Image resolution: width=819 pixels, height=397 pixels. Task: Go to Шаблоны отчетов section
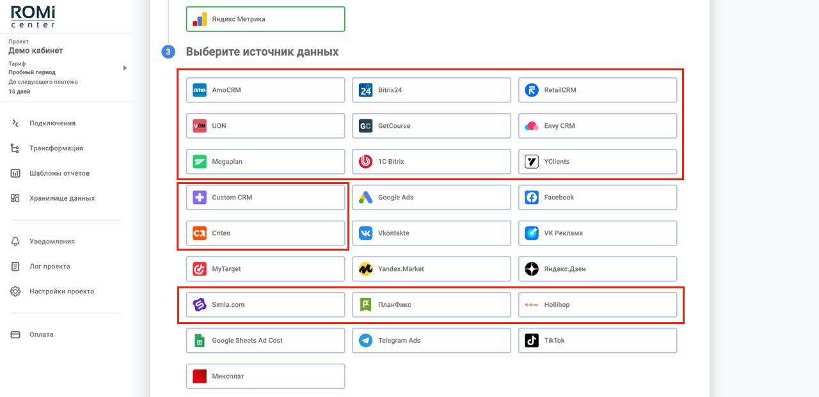coord(60,173)
